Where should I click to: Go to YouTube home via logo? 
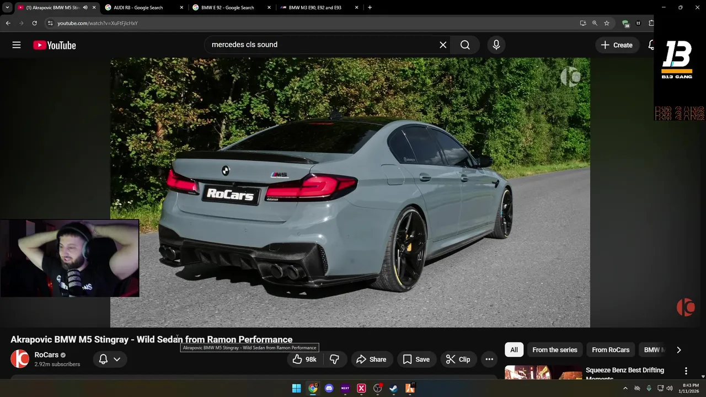click(54, 45)
